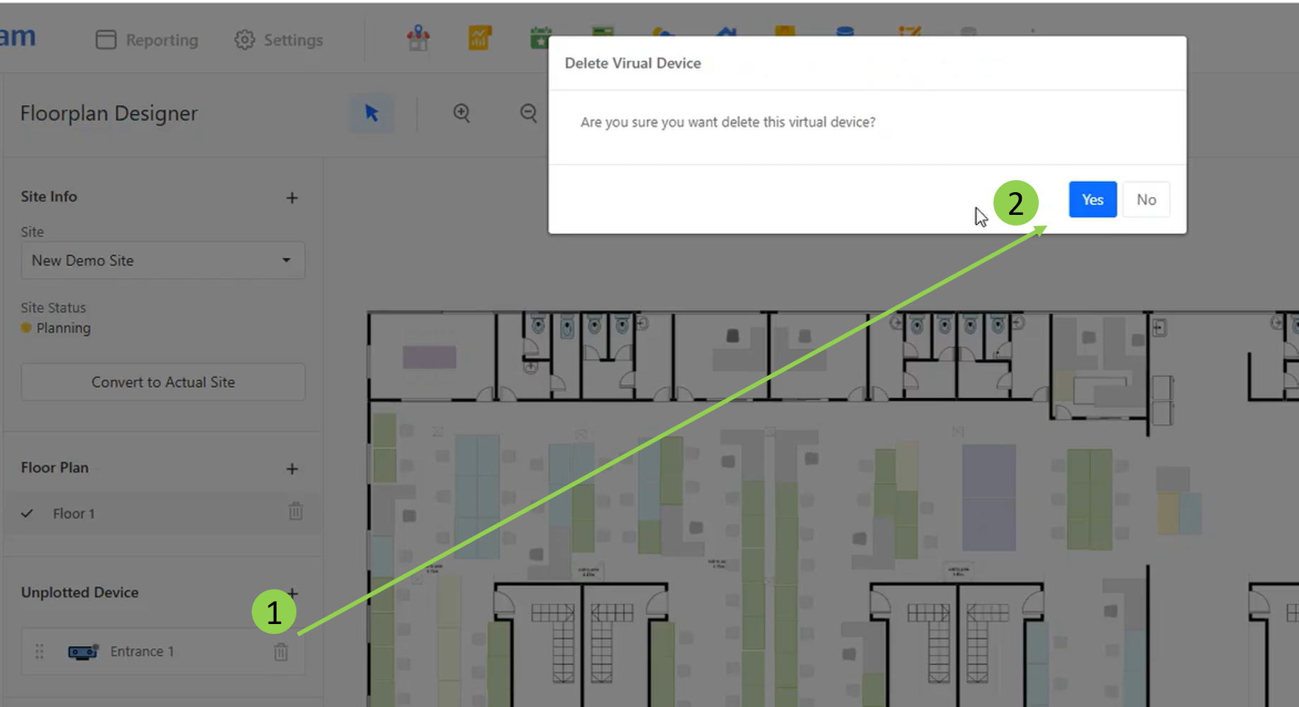Expand Site Info with the plus icon
Screen dimensions: 1299x707
coord(292,198)
